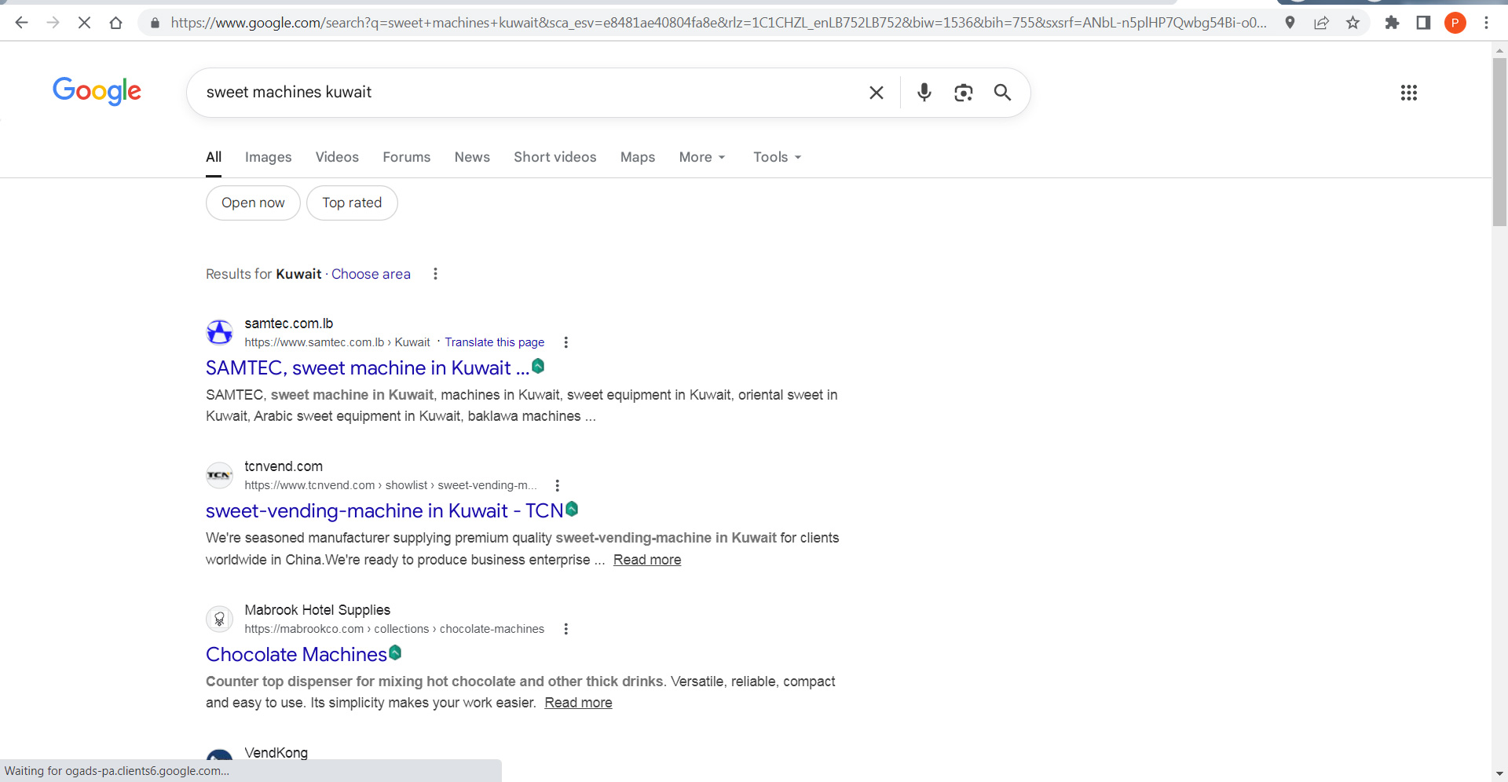
Task: Go back to previous page
Action: pos(21,23)
